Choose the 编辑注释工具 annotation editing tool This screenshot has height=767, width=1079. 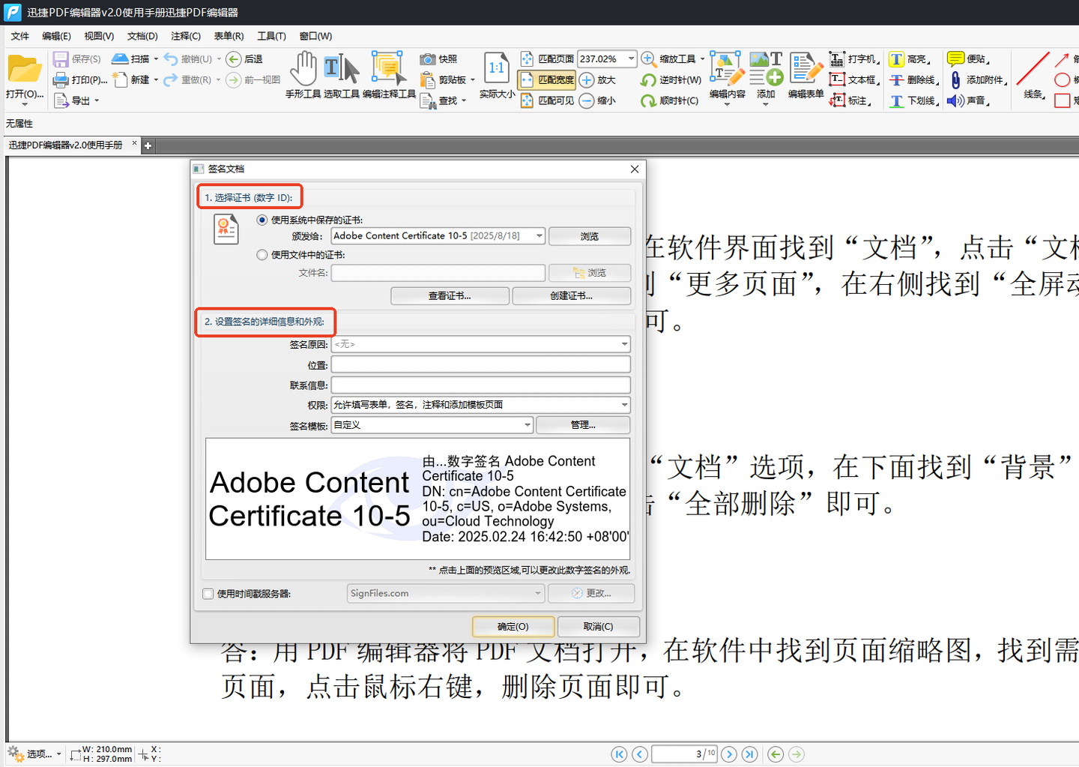(x=389, y=76)
